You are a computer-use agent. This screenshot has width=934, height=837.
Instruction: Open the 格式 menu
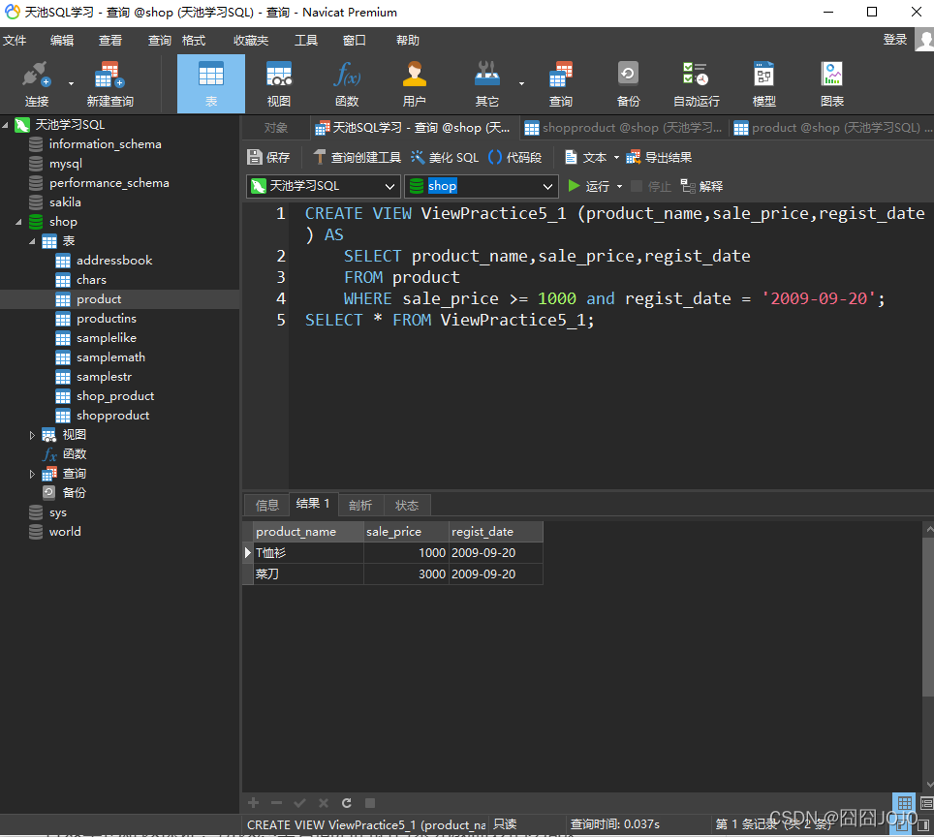click(x=194, y=41)
